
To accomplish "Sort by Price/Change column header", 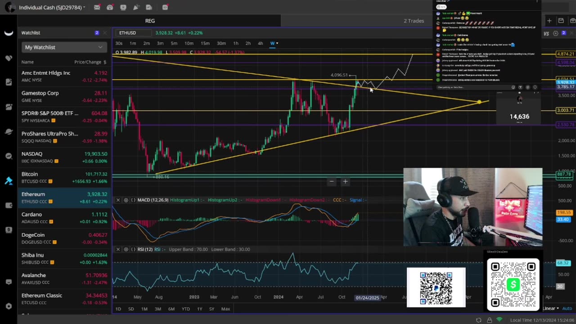I will pos(90,62).
